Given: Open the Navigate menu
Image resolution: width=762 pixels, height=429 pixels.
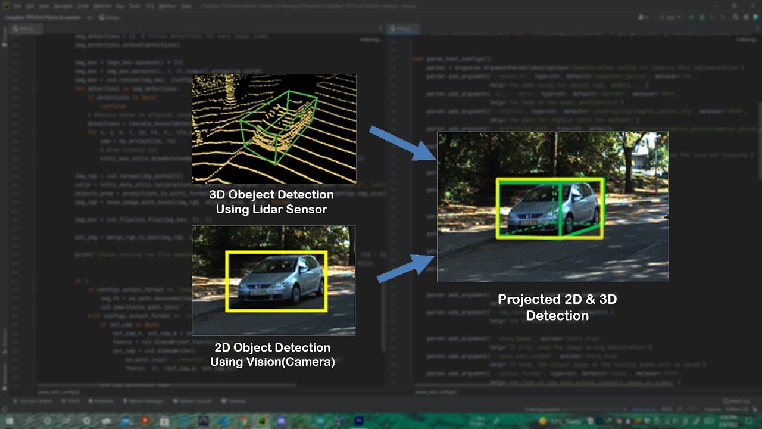Looking at the screenshot, I should 63,6.
